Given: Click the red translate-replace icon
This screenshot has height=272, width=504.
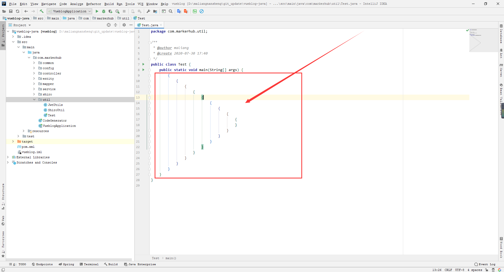Looking at the screenshot, I should (x=186, y=11).
